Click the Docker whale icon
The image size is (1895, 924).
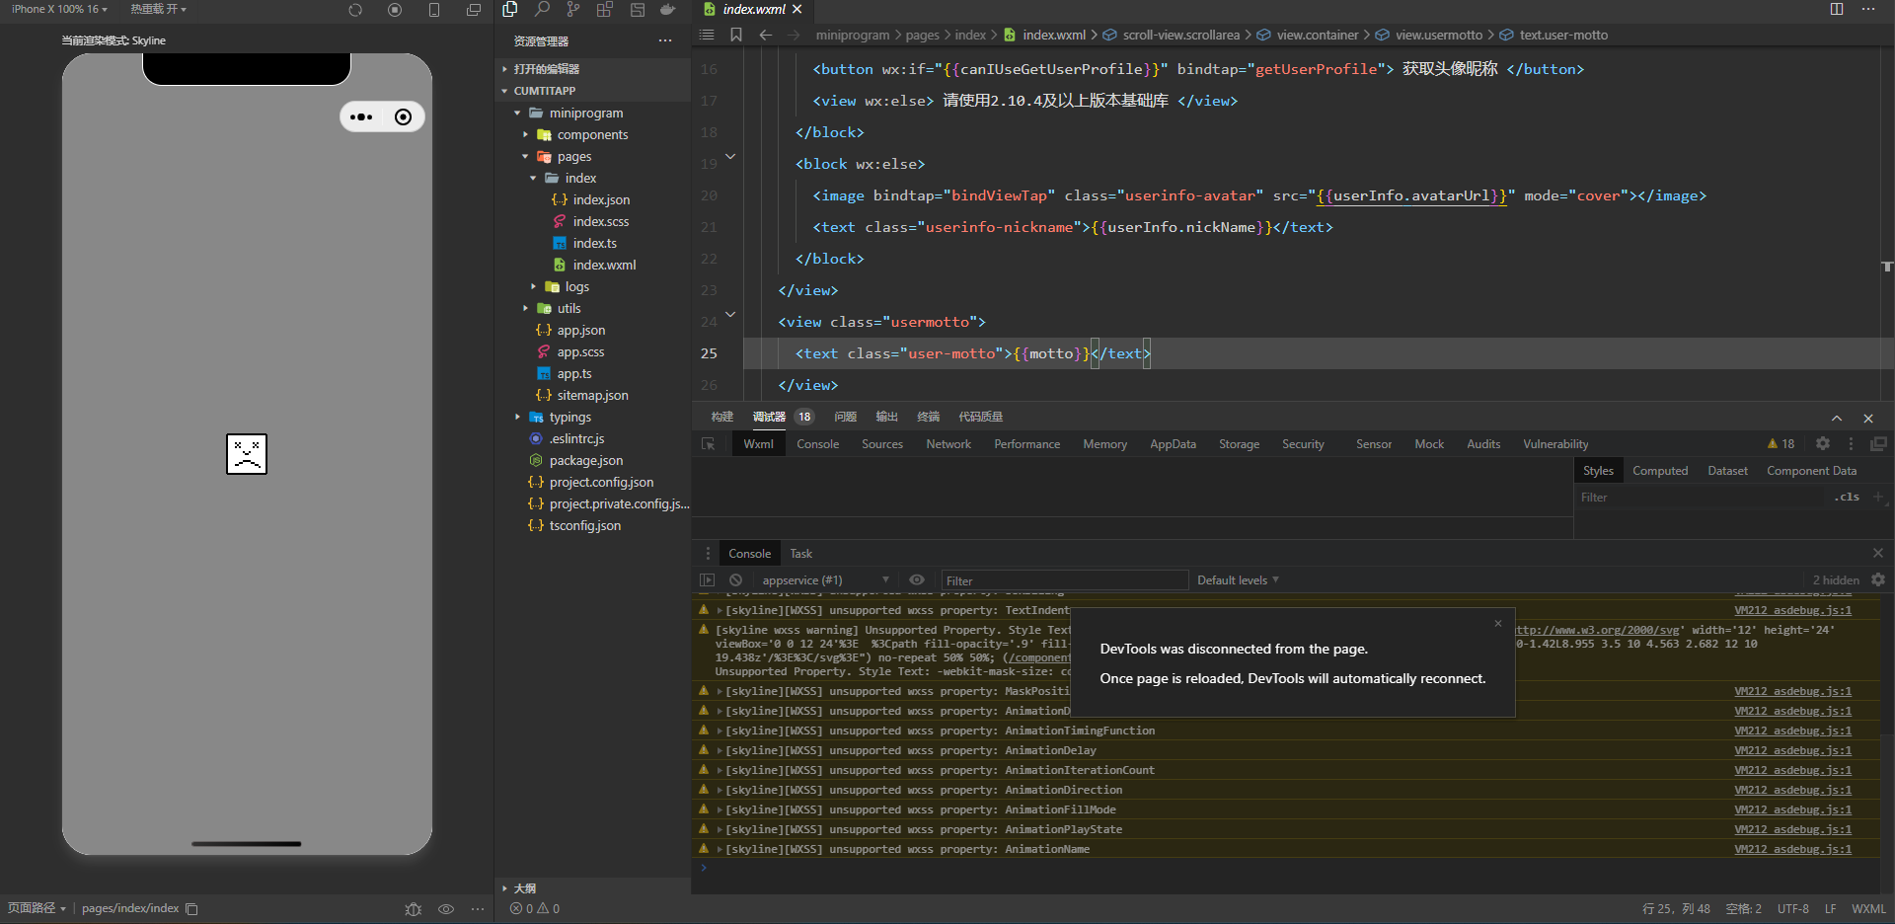point(668,10)
